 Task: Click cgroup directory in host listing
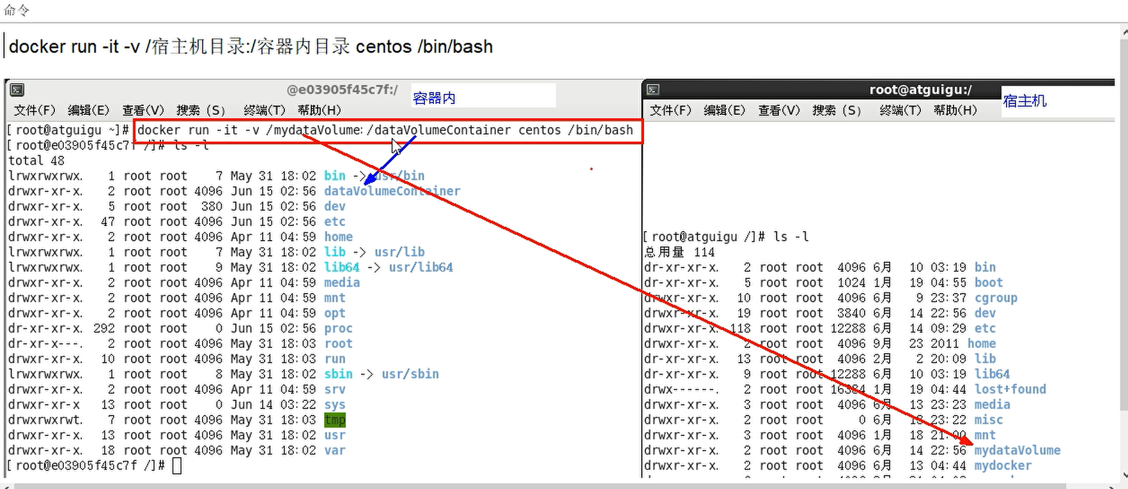pos(996,298)
